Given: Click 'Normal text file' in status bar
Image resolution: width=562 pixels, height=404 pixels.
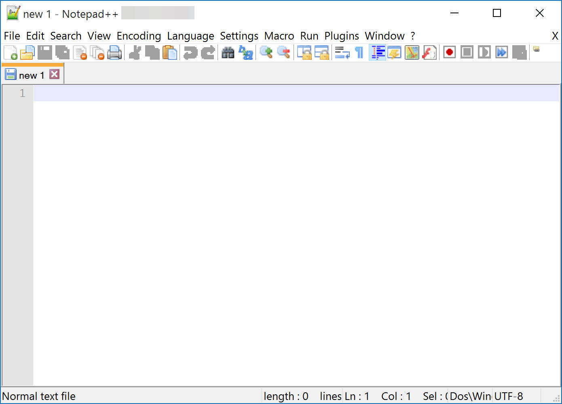Looking at the screenshot, I should pos(39,396).
